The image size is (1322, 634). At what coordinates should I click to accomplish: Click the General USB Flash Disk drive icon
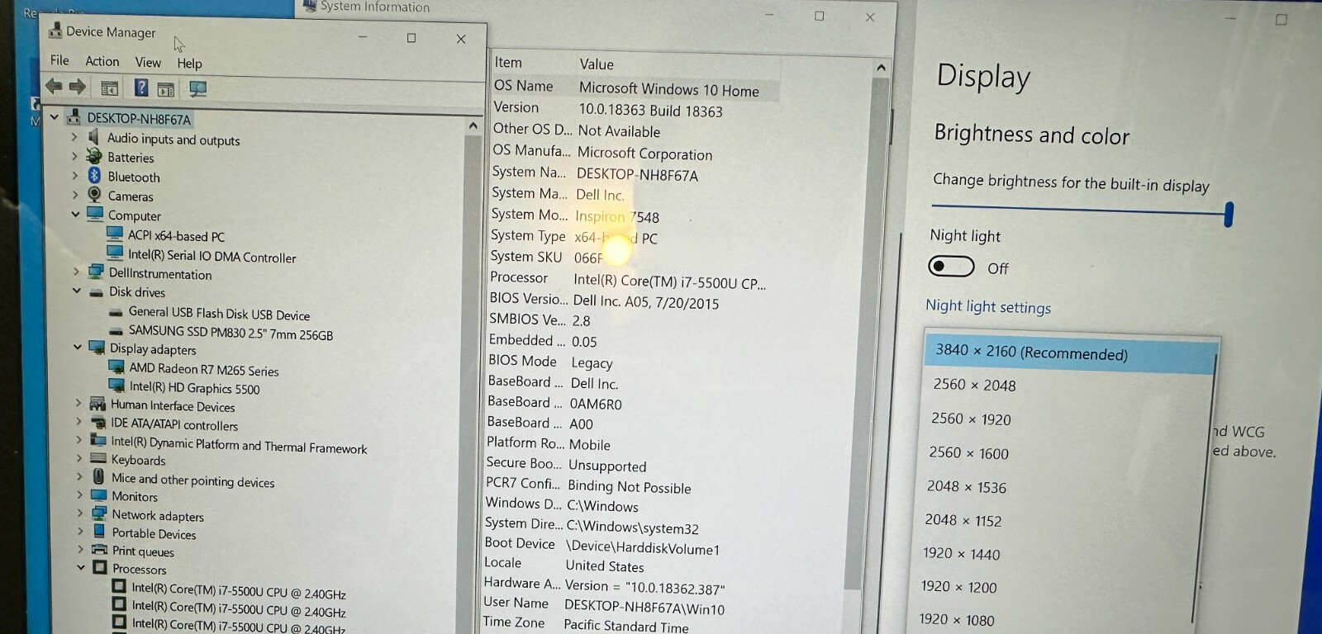[x=117, y=312]
